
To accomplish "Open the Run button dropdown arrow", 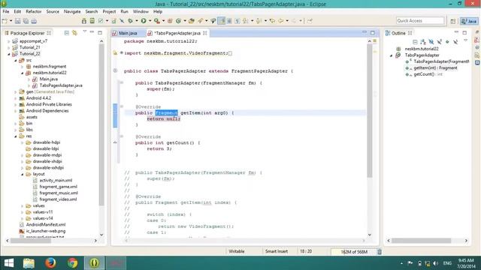I will tap(150, 21).
